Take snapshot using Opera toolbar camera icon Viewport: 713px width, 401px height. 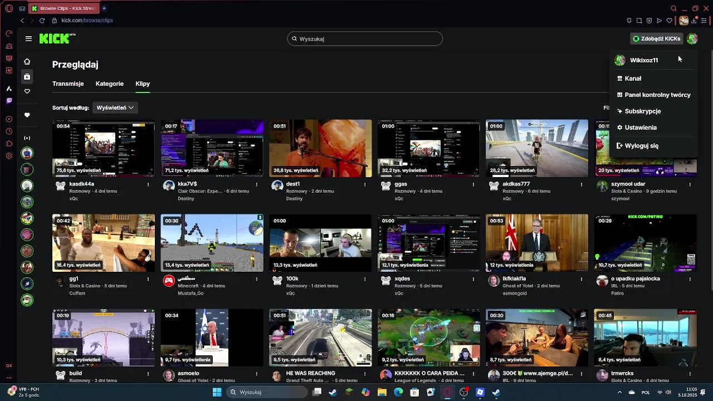[639, 21]
